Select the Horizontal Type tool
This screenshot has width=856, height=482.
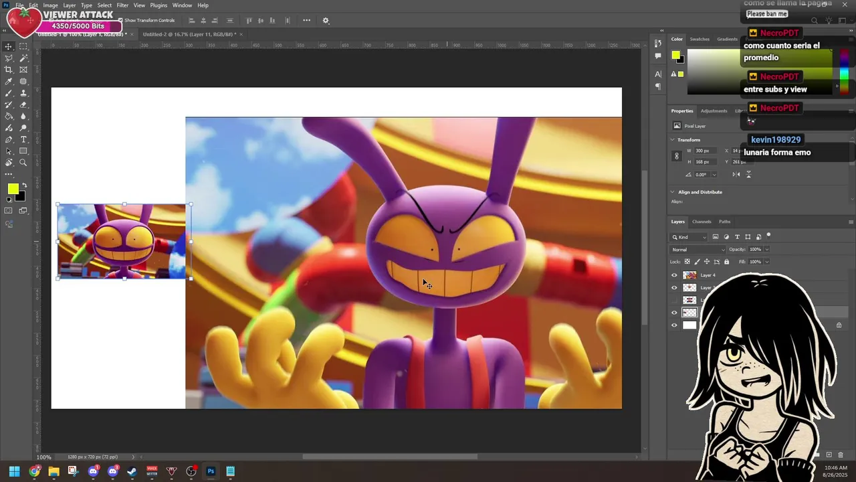(x=23, y=139)
